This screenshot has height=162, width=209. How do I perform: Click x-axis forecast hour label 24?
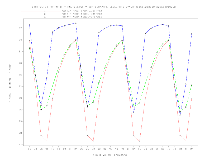tap(76, 149)
